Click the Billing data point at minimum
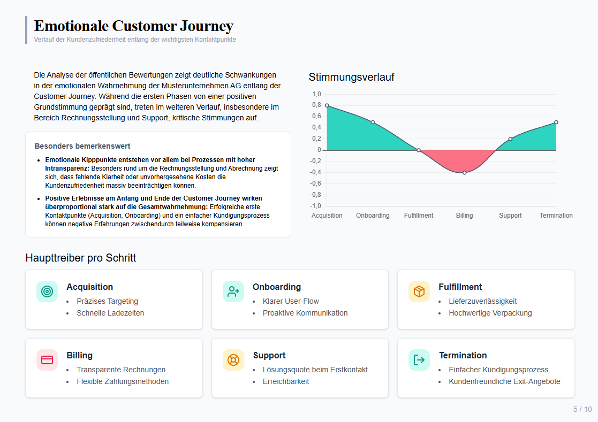The image size is (598, 422). [x=464, y=172]
